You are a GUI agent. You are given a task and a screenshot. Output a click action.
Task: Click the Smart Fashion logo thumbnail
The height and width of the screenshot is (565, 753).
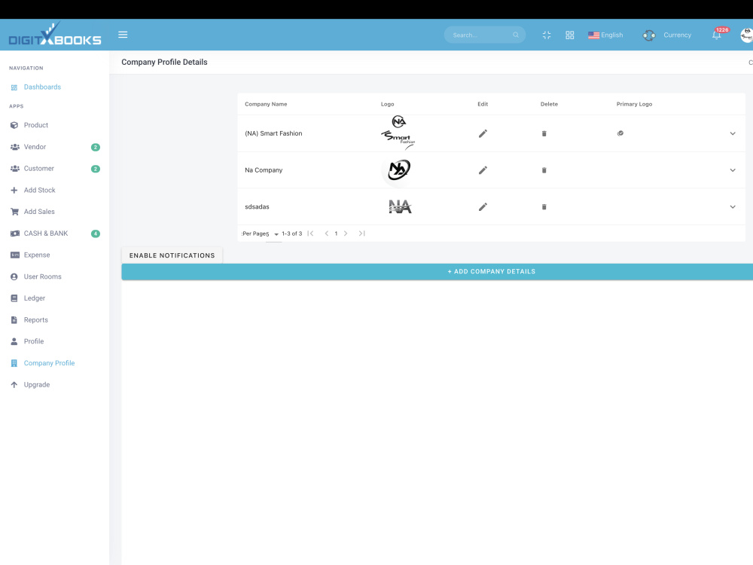coord(398,133)
